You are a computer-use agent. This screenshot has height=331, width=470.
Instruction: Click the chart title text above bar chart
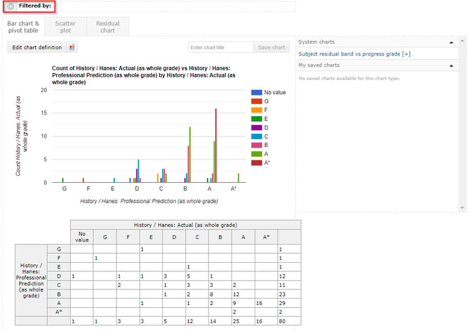[144, 75]
